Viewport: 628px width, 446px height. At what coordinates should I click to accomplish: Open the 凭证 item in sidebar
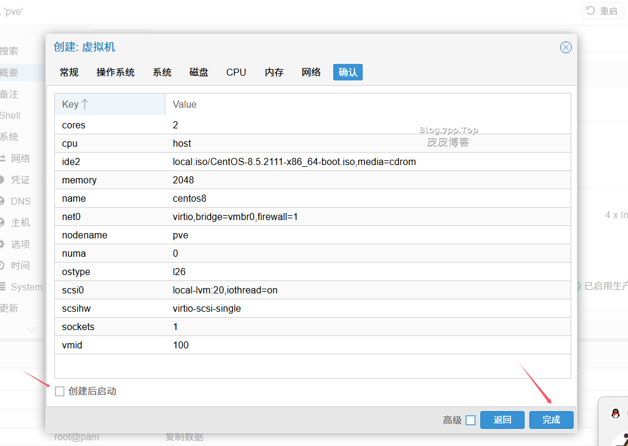tap(20, 180)
